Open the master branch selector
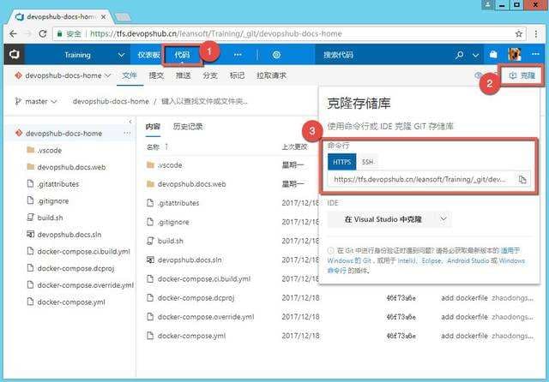549x382 pixels. (36, 101)
